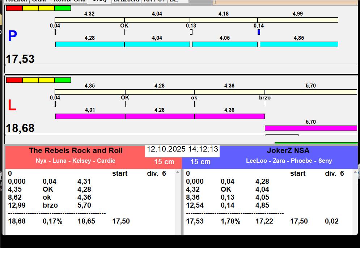Viewport: 360px width, 259px height.
Task: Click 'div. 6' in the Rebels results panel
Action: coord(156,173)
